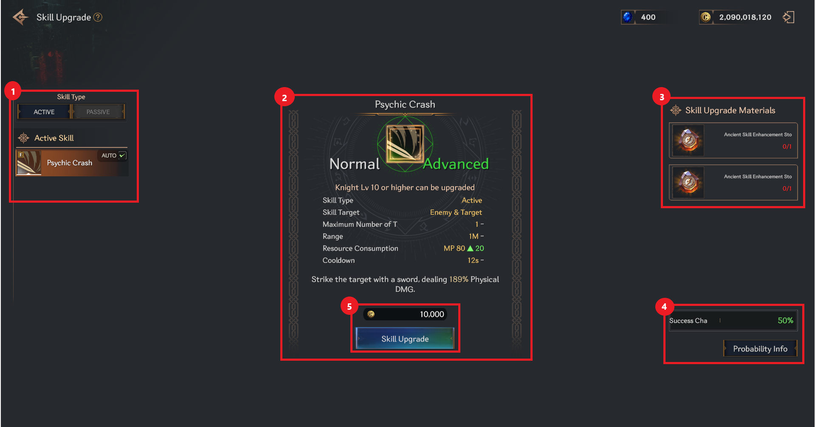Click the 10,000 gold cost field
815x427 pixels.
pyautogui.click(x=405, y=314)
